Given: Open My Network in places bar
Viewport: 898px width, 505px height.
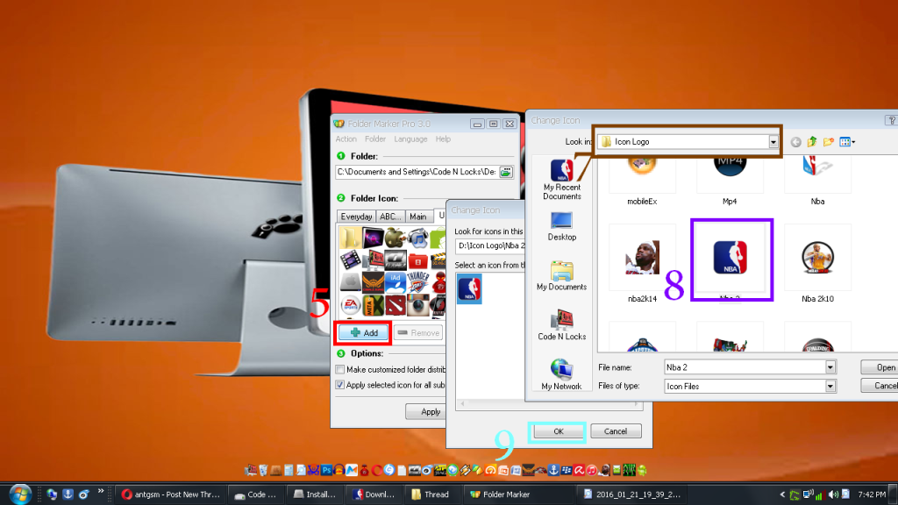Looking at the screenshot, I should [x=561, y=374].
